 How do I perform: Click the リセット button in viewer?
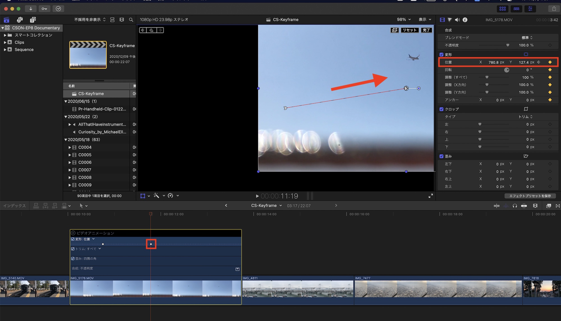point(410,30)
